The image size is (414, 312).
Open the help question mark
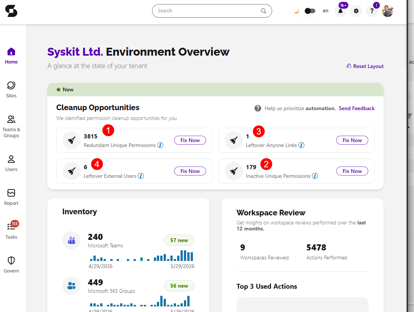click(372, 11)
